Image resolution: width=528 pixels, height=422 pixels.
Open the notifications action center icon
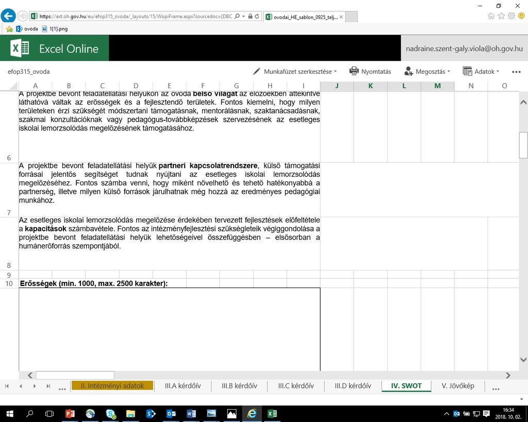486,414
